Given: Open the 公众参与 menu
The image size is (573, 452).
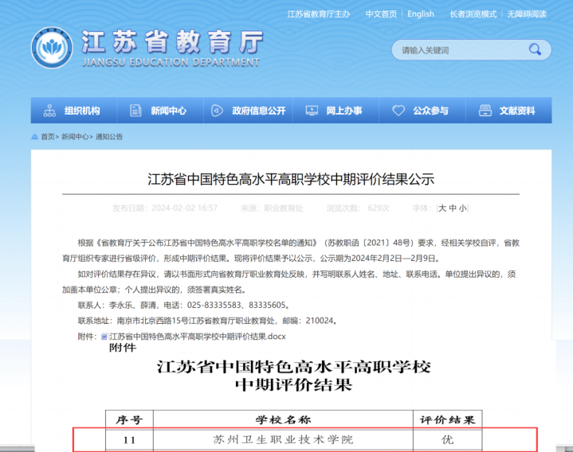Looking at the screenshot, I should coord(423,111).
